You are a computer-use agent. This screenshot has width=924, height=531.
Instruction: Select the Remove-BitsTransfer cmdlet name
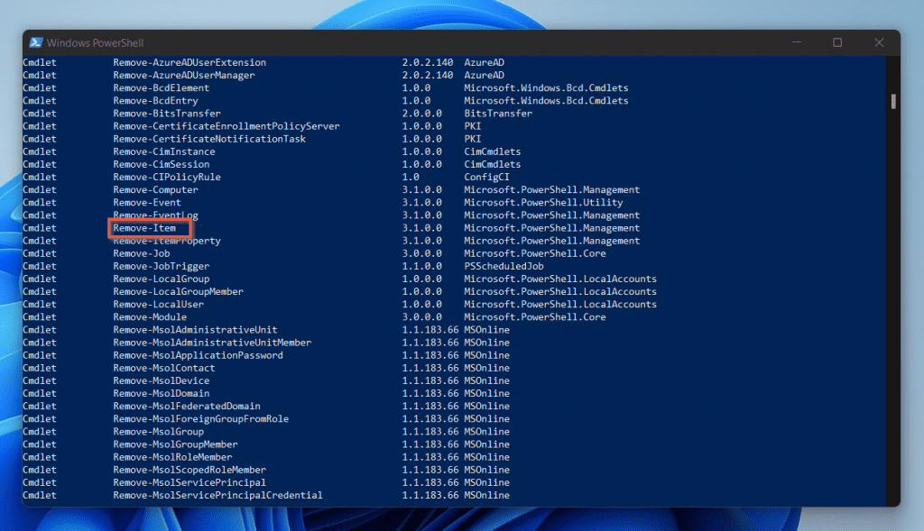(167, 114)
